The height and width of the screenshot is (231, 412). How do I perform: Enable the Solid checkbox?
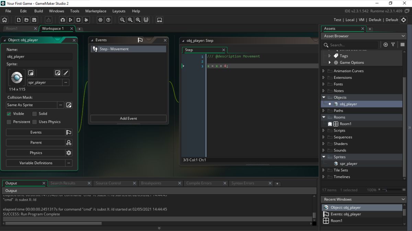pyautogui.click(x=35, y=113)
